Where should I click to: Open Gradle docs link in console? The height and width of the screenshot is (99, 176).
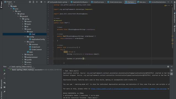[x=129, y=89]
